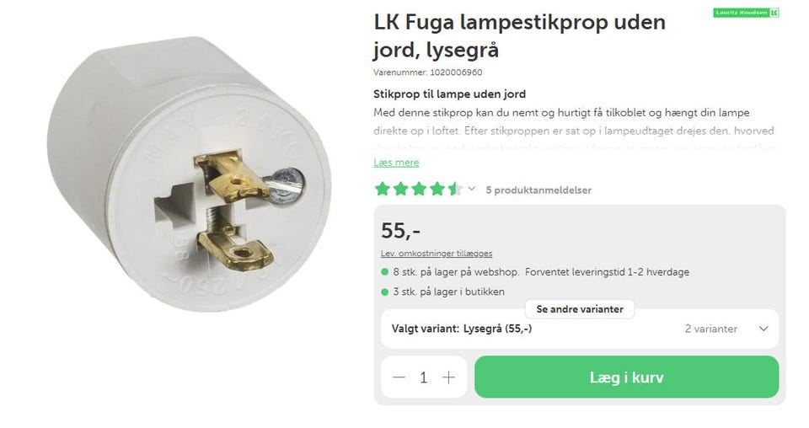
Task: Click green stock dot for butikken availability
Action: pyautogui.click(x=384, y=292)
